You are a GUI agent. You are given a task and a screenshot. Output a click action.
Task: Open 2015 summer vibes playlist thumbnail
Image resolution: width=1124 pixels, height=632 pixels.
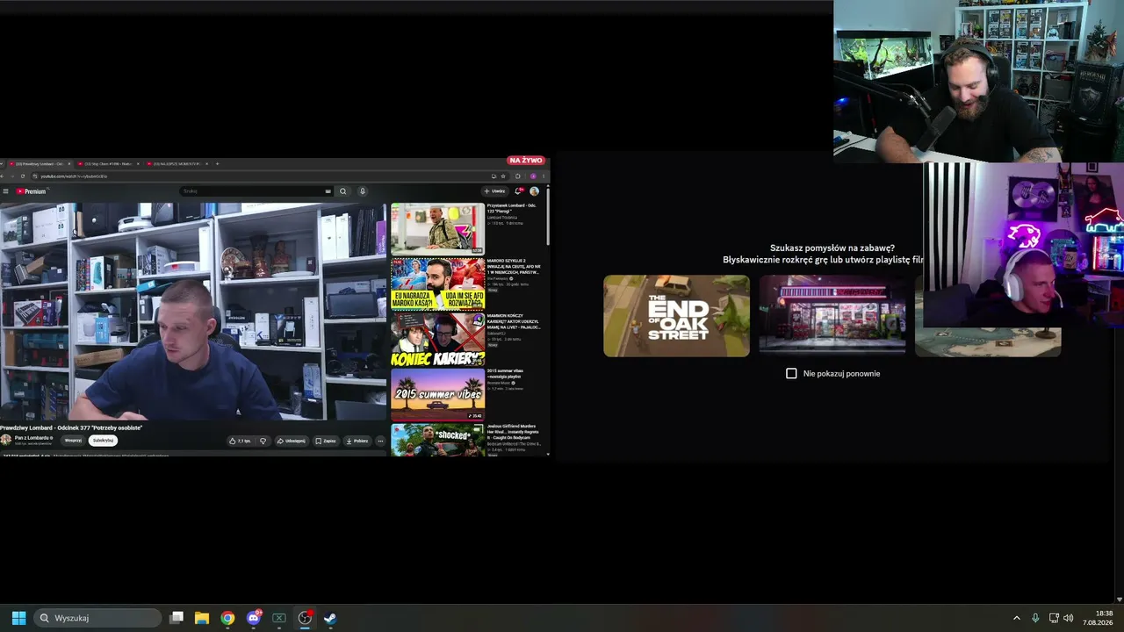(x=437, y=394)
